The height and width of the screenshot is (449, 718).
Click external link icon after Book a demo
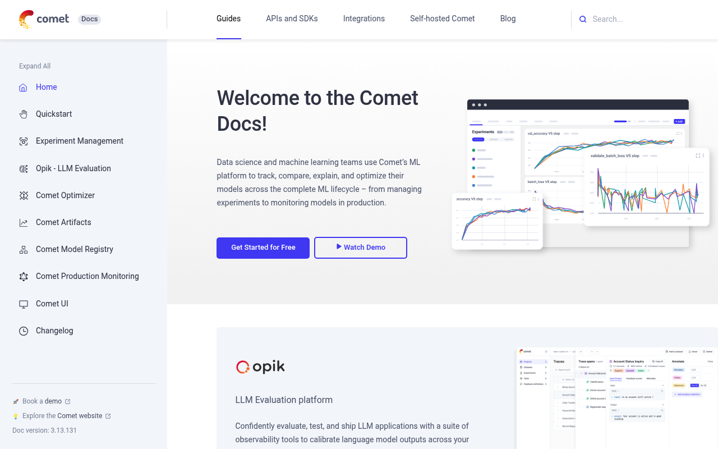68,401
